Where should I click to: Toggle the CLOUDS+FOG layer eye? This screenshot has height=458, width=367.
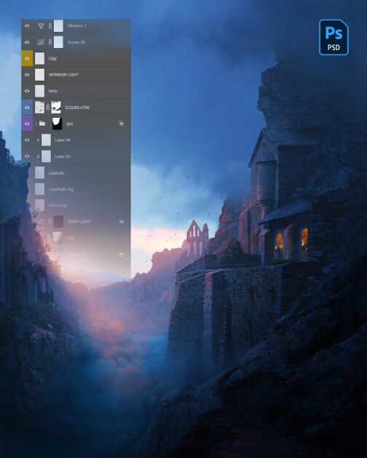coord(27,108)
